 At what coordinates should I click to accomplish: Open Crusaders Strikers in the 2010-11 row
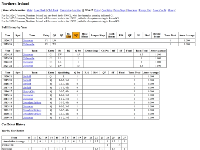(32, 114)
